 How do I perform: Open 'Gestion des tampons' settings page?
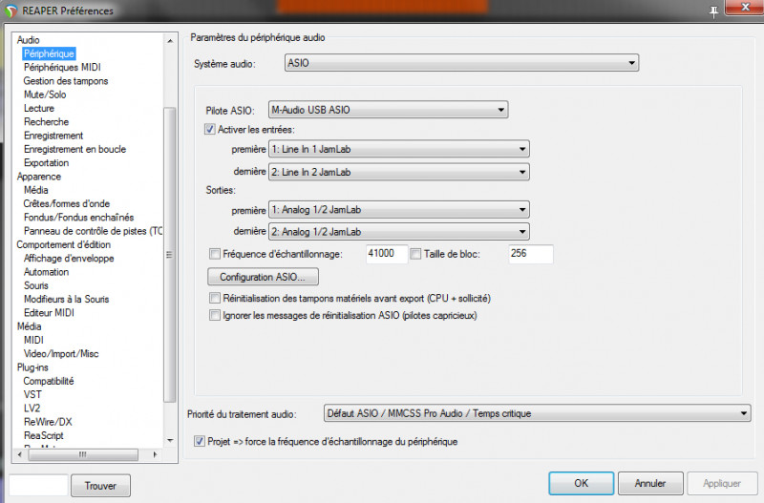[66, 81]
